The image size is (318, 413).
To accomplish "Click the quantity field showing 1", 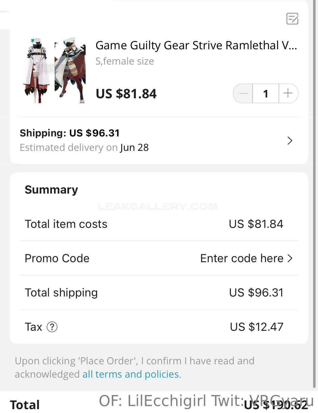I will coord(266,93).
